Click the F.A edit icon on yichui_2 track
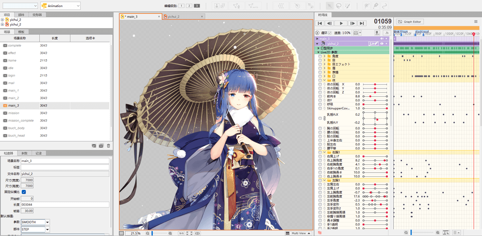The width and height of the screenshot is (482, 236). point(375,44)
